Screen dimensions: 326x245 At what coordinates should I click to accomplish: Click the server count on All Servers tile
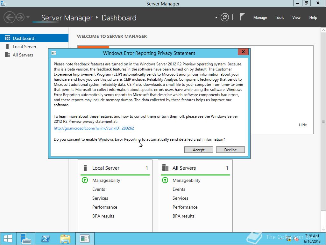(x=227, y=168)
